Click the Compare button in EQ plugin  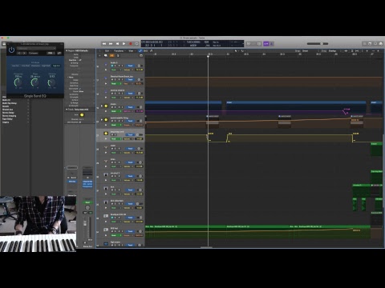coord(34,53)
